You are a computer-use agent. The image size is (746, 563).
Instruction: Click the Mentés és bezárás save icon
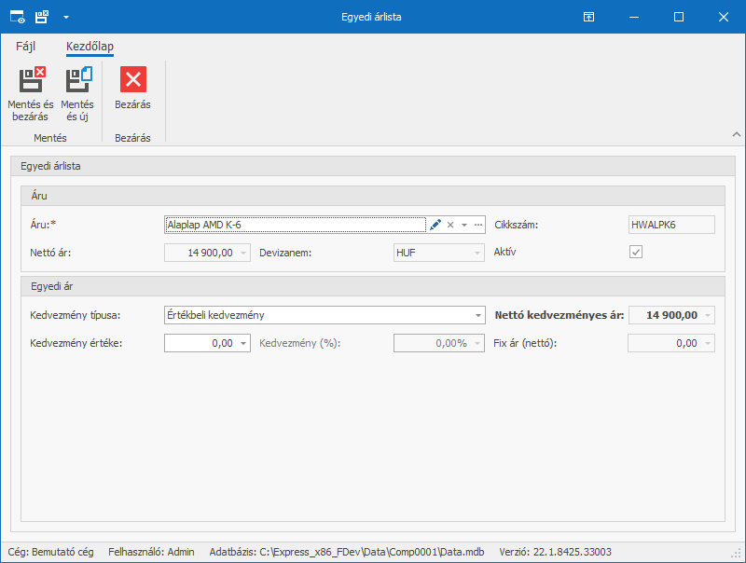[32, 79]
